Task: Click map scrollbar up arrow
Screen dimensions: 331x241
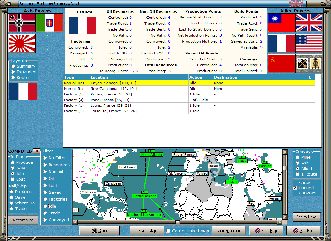Action: [x=285, y=151]
